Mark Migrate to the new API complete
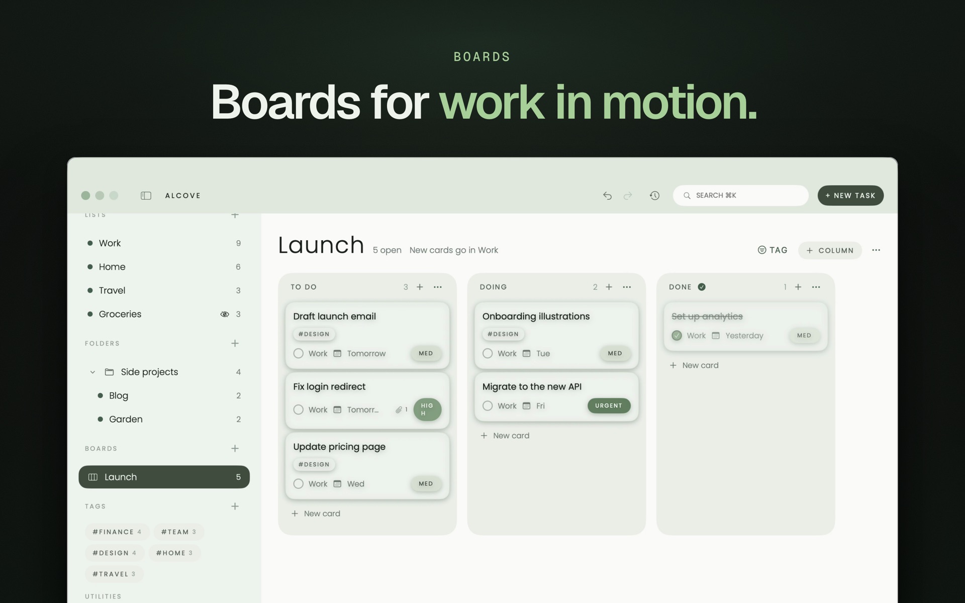The height and width of the screenshot is (603, 965). 488,406
